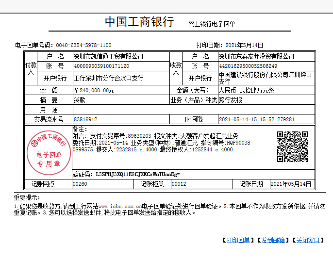Click the 中国工商银行 title heading
Viewport: 333px width, 276px height.
[139, 22]
